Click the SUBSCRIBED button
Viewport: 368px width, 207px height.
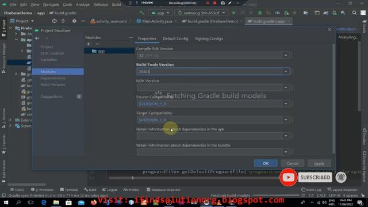click(315, 178)
